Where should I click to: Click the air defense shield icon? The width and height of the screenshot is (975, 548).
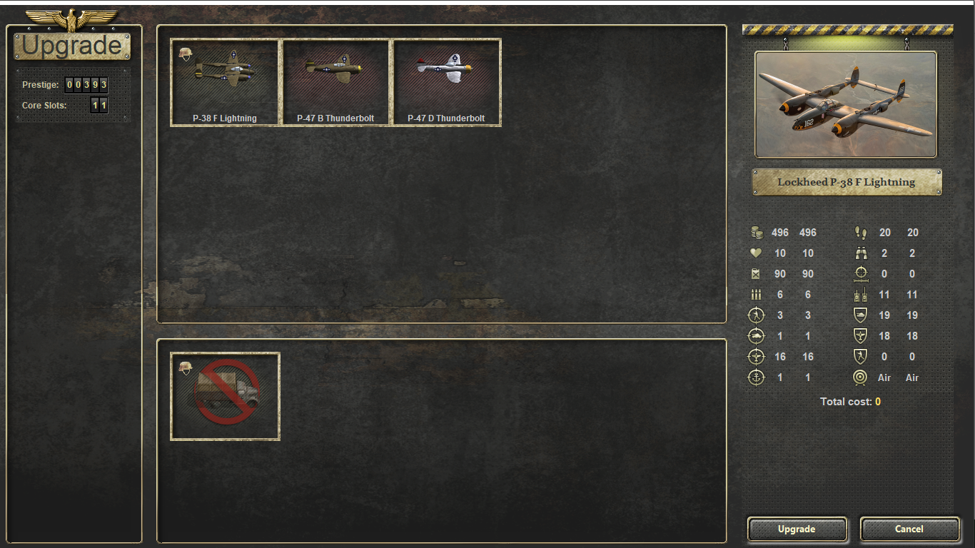tap(860, 336)
